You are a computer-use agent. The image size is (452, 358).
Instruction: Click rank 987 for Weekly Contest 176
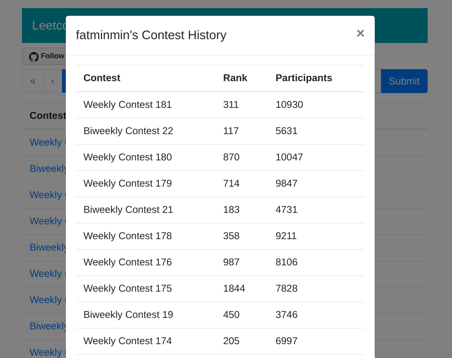click(x=231, y=262)
